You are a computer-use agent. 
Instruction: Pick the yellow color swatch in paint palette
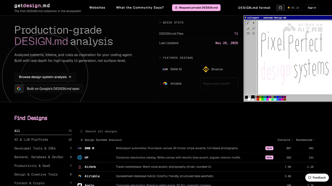[x=260, y=99]
